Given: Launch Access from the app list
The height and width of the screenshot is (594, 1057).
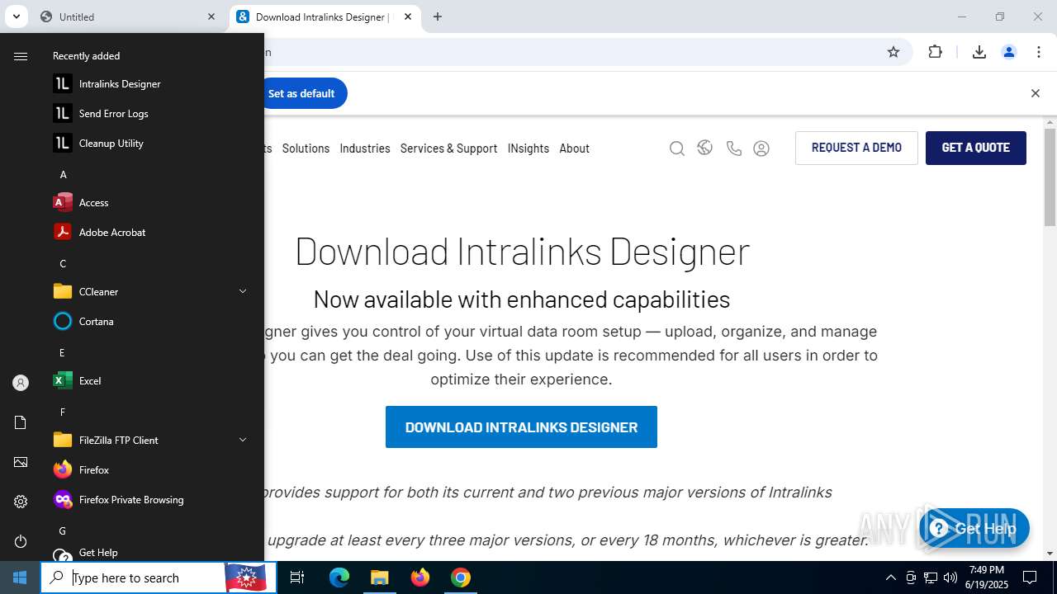Looking at the screenshot, I should click(149, 203).
